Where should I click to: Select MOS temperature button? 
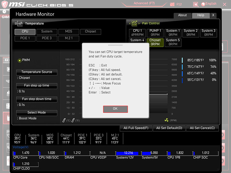[69, 32]
